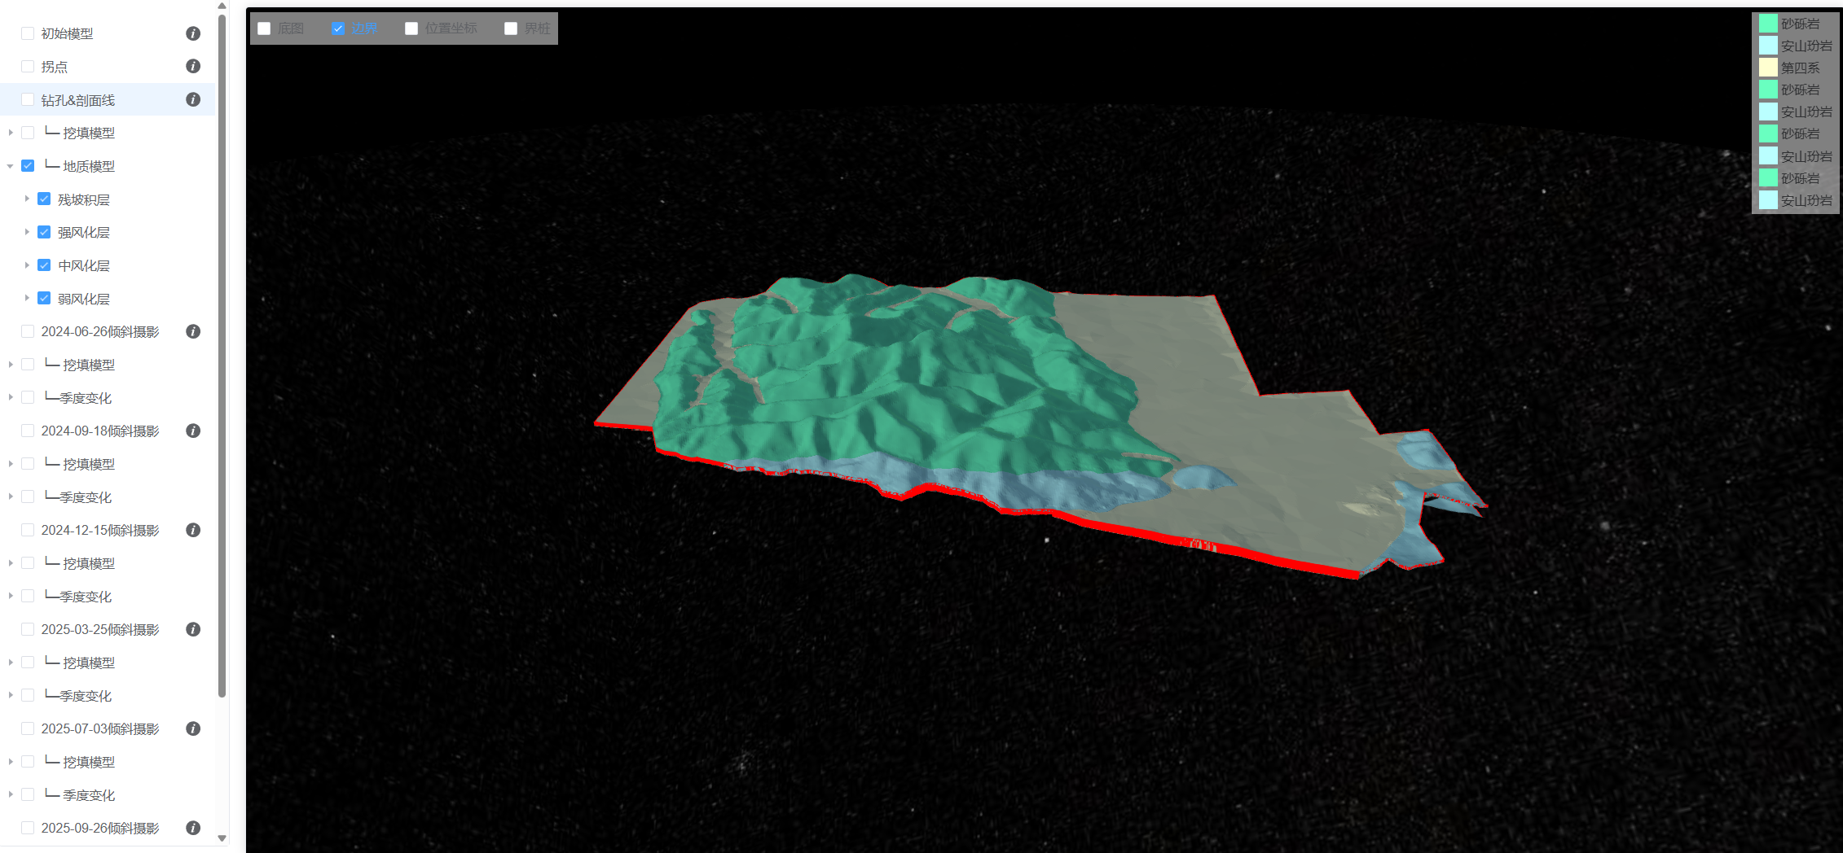Image resolution: width=1843 pixels, height=853 pixels.
Task: Click the layer panel's scroll-down arrow
Action: point(222,838)
